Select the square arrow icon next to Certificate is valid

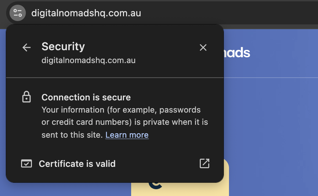click(204, 163)
